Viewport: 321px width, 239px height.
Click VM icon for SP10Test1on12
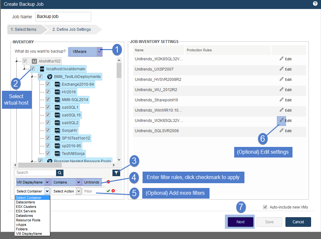(x=57, y=138)
